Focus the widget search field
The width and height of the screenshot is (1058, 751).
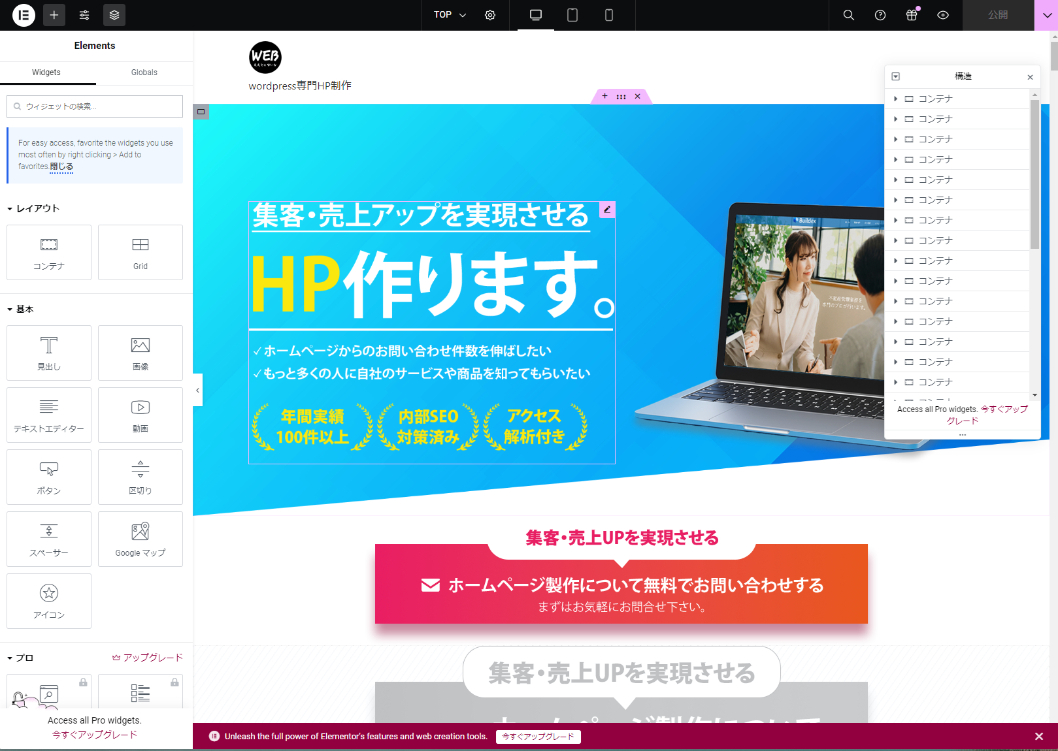pyautogui.click(x=95, y=106)
